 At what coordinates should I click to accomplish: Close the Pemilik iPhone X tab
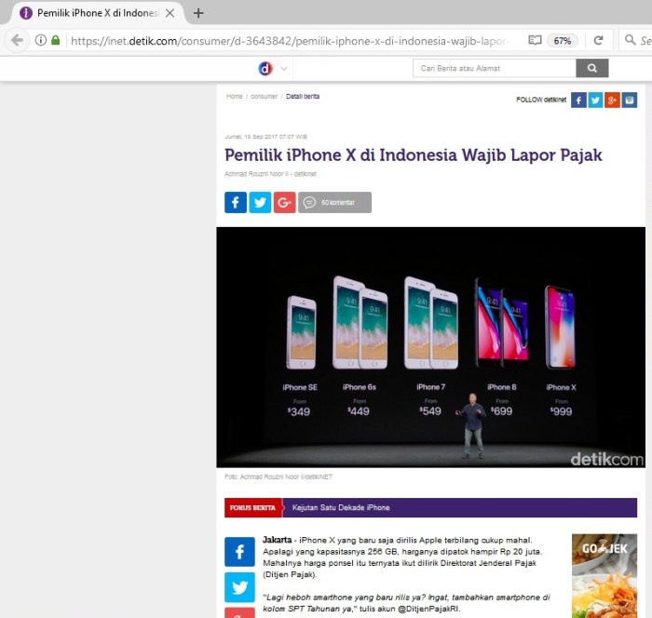170,13
